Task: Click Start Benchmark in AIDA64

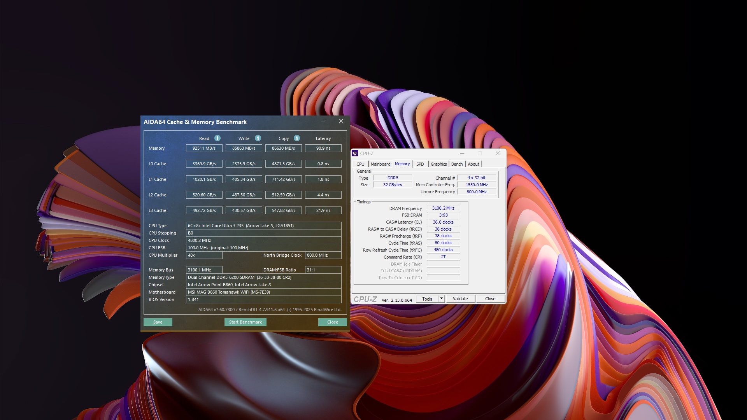Action: 245,322
